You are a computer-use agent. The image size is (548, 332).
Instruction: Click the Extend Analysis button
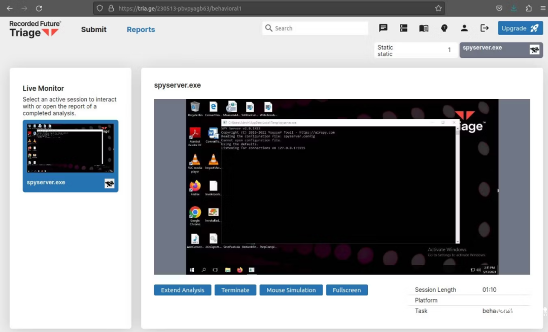[x=183, y=290]
